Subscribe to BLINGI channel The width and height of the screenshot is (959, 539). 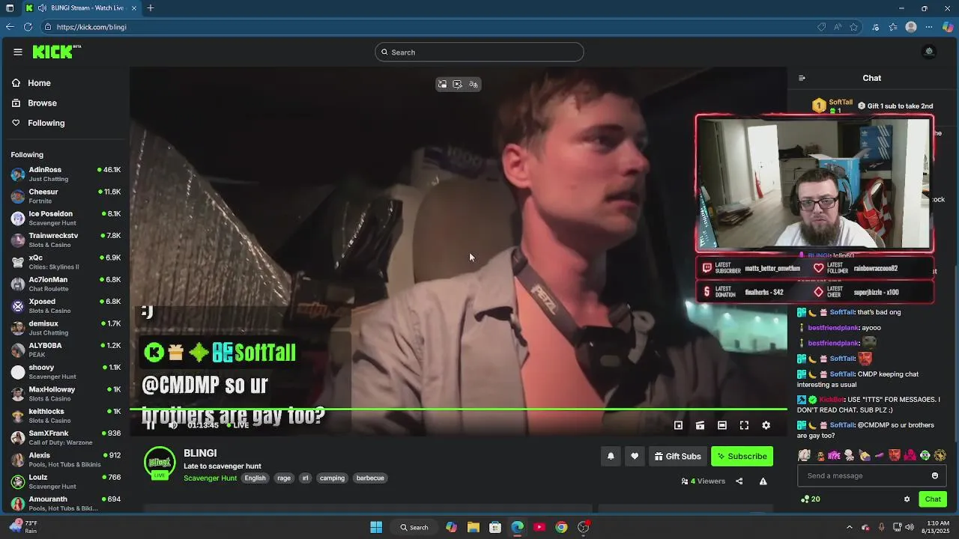point(742,456)
